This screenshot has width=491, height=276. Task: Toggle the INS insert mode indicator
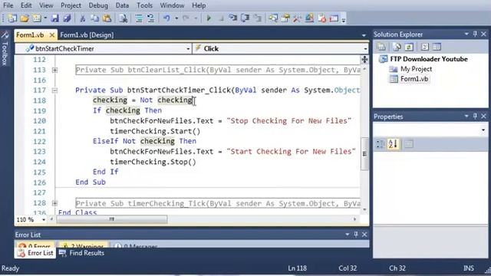tap(469, 268)
